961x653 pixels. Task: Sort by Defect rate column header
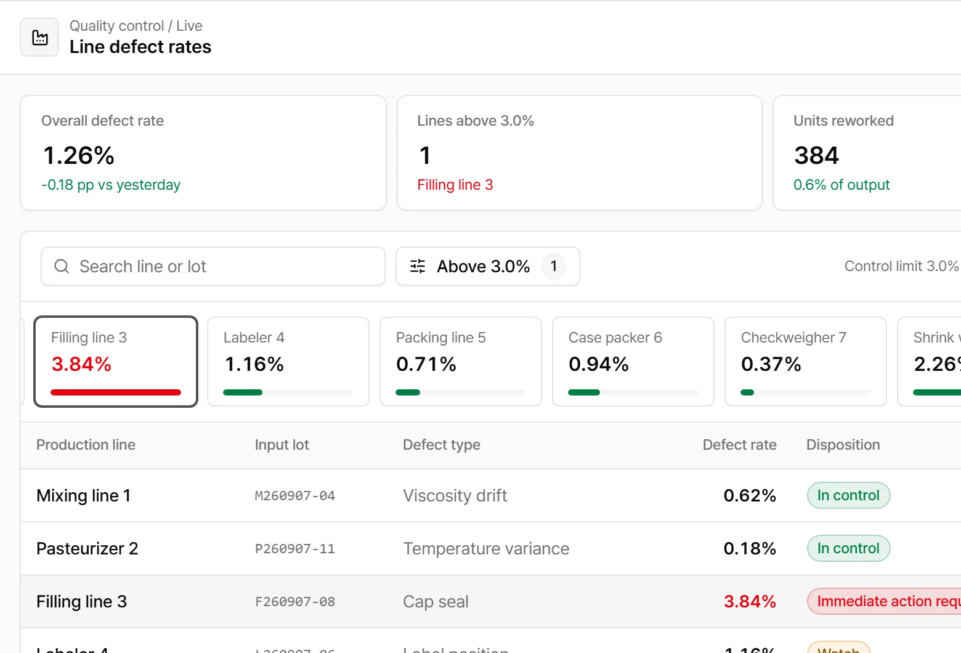coord(739,445)
